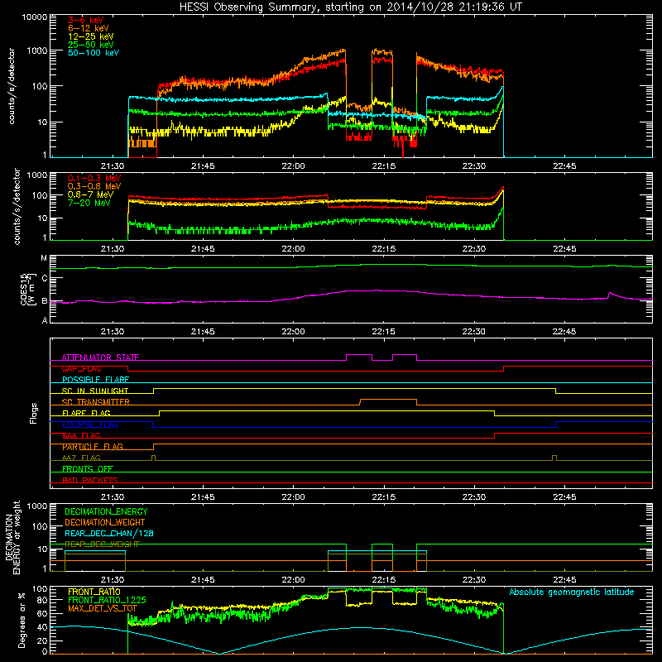Screen dimensions: 662x662
Task: Click the second AAZ_FLAG pulse near 22:43
Action: (554, 457)
